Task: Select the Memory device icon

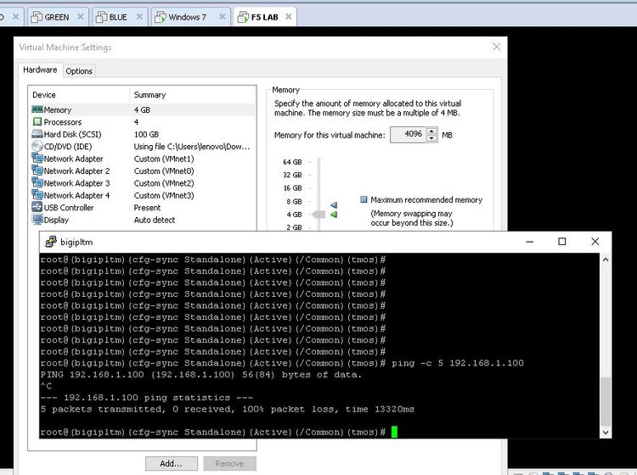Action: pos(37,110)
